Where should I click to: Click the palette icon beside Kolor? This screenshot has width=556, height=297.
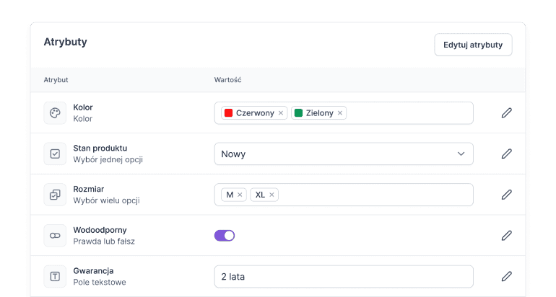(x=55, y=113)
